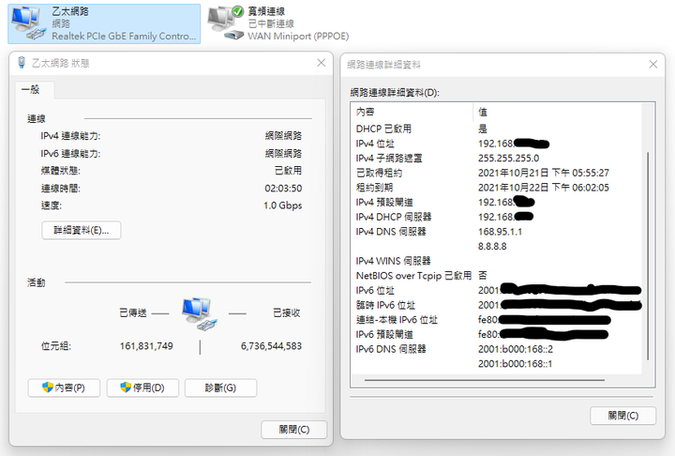This screenshot has width=675, height=456.
Task: Click the network activity computer icon
Action: pos(199,313)
